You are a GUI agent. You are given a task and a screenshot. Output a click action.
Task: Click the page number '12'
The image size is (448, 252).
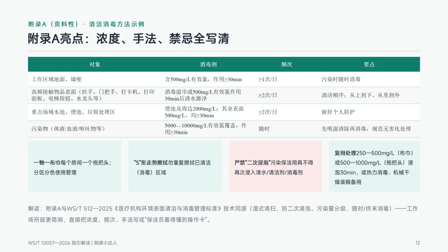(417, 243)
